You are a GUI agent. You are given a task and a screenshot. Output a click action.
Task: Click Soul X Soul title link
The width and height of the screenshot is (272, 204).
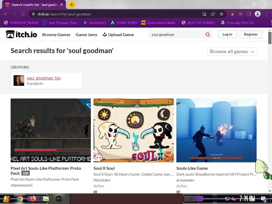coord(104,168)
